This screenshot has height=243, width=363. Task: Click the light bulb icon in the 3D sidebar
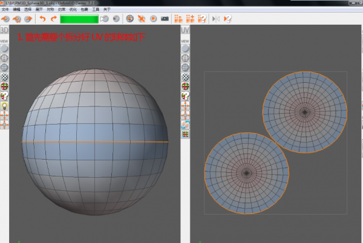[x=5, y=105]
